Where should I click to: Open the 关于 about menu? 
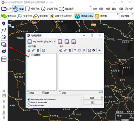[x=129, y=9]
